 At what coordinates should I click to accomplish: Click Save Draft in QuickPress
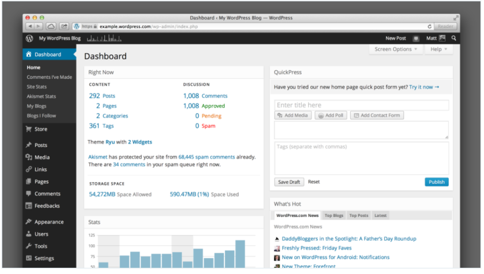point(289,181)
